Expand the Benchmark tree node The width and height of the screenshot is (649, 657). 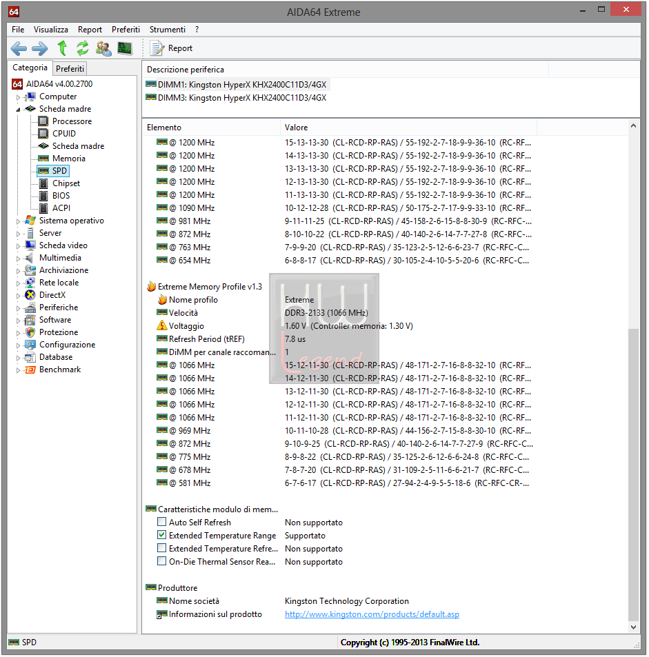[18, 370]
